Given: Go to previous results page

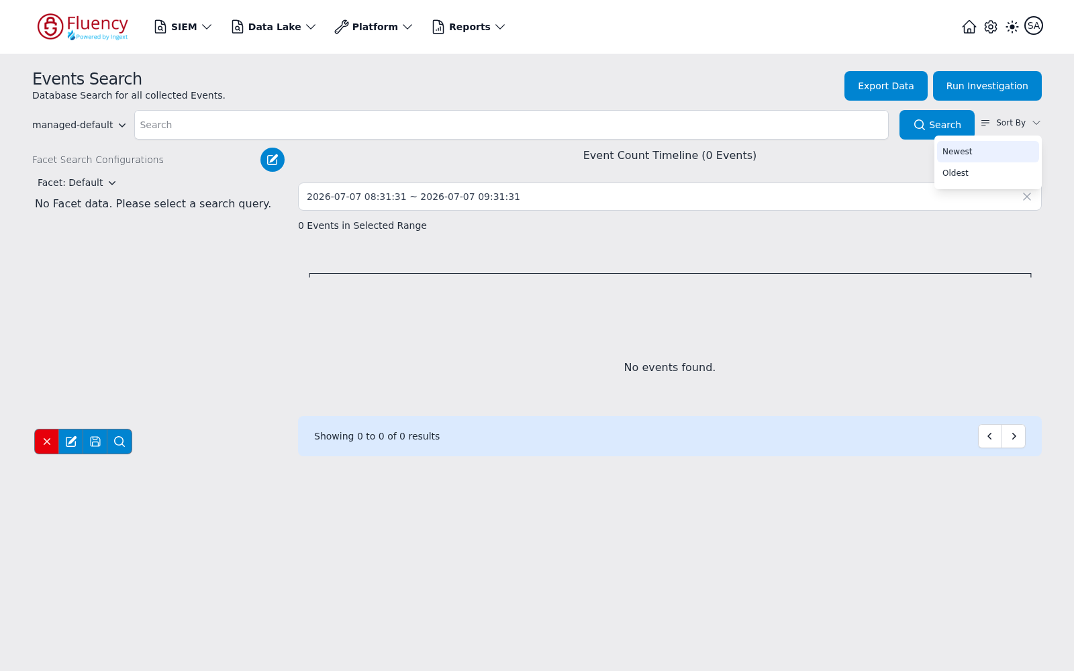Looking at the screenshot, I should [x=990, y=436].
